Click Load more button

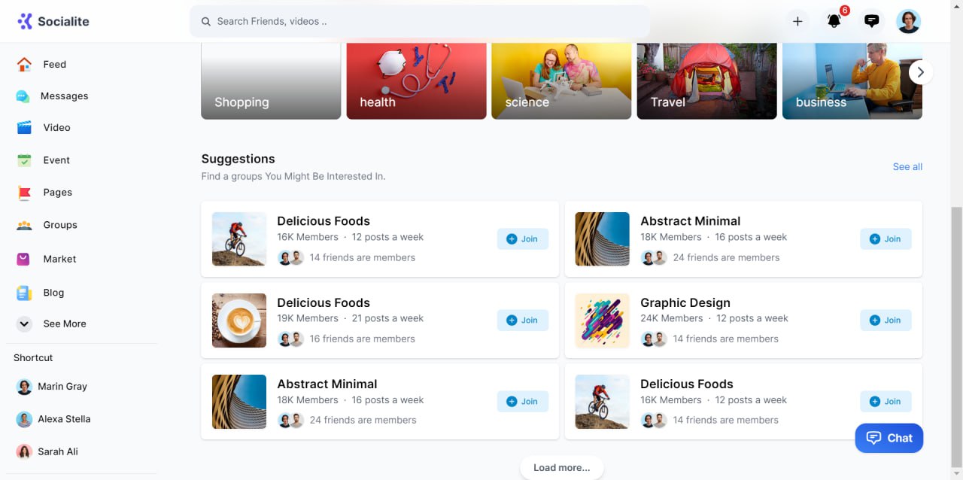click(x=561, y=467)
